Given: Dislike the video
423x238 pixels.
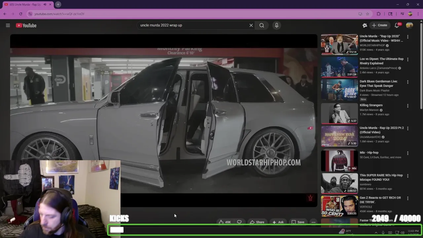Looking at the screenshot, I should click(x=239, y=222).
